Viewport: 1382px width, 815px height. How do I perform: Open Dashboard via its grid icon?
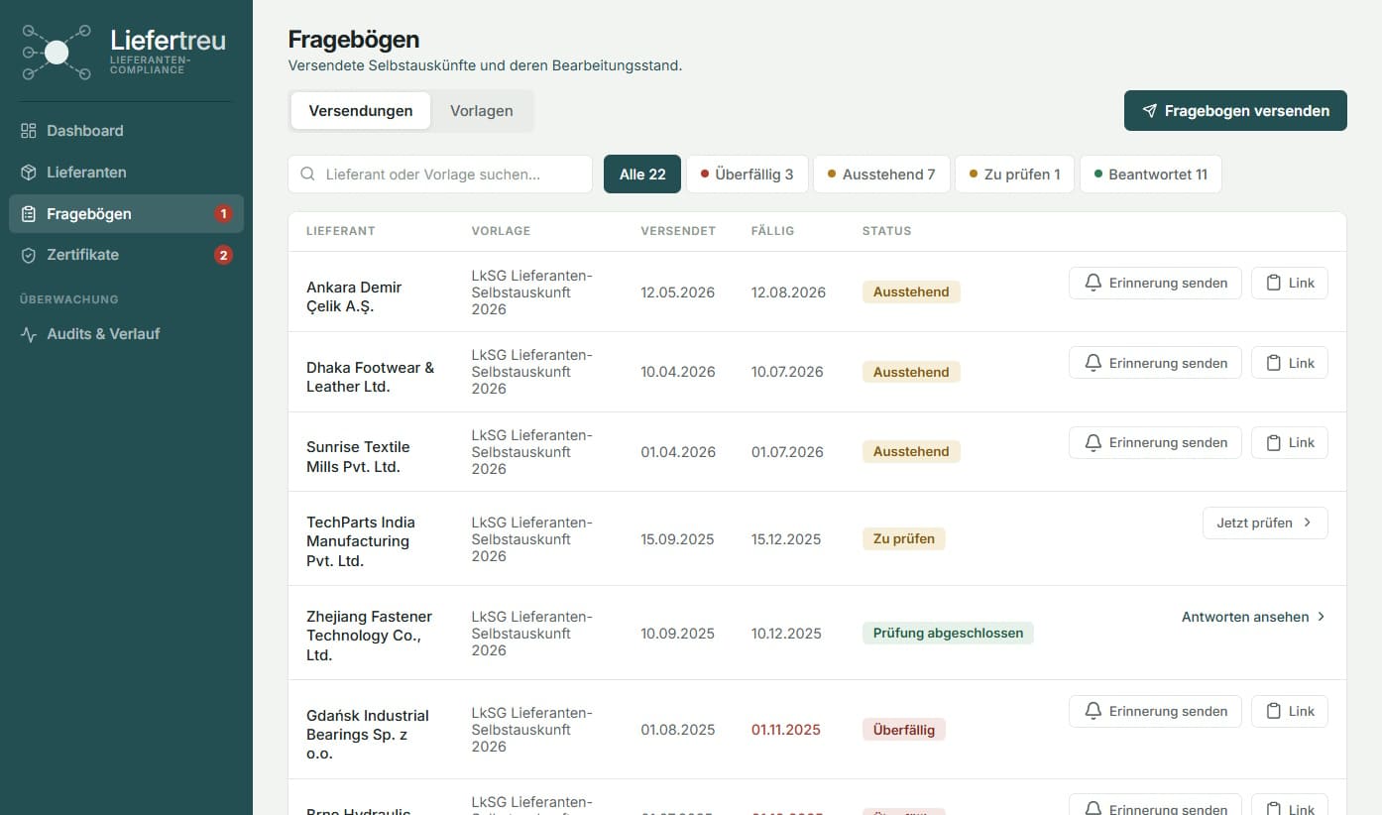(28, 131)
